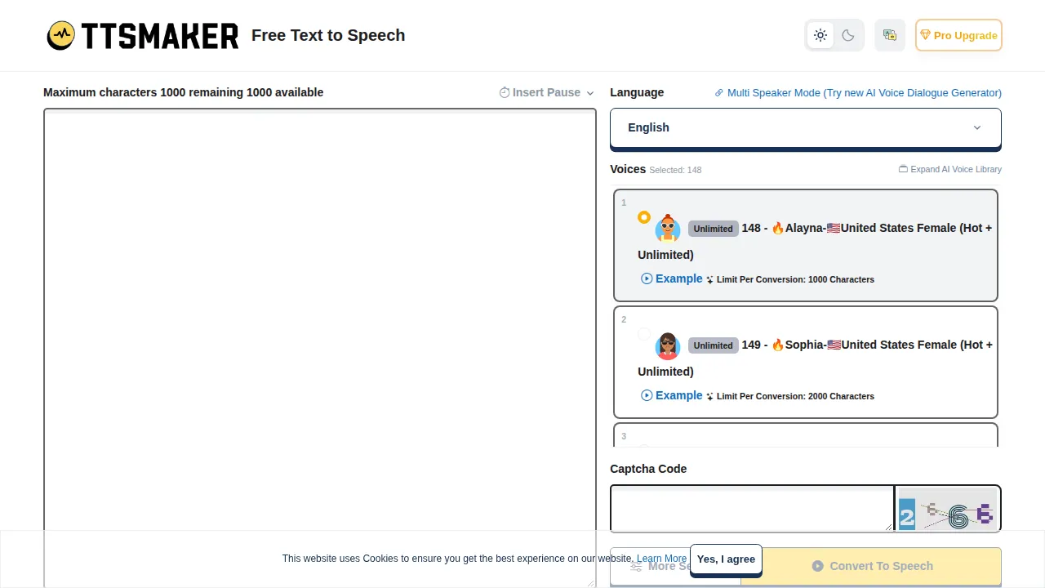Focus the Captcha Code input field

pyautogui.click(x=752, y=508)
